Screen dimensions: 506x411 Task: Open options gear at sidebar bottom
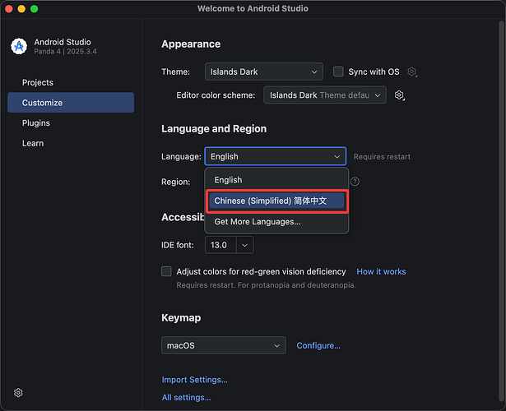pyautogui.click(x=18, y=393)
